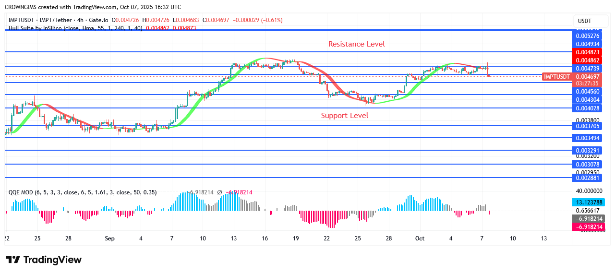The height and width of the screenshot is (274, 615).
Task: Click the 0.003705 price axis label
Action: [588, 126]
